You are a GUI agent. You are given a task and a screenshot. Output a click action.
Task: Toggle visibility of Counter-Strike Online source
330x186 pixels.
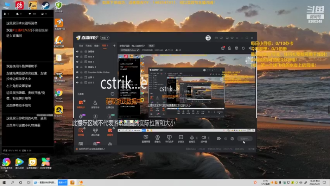tap(77, 72)
